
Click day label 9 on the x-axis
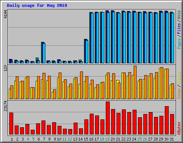[55, 139]
